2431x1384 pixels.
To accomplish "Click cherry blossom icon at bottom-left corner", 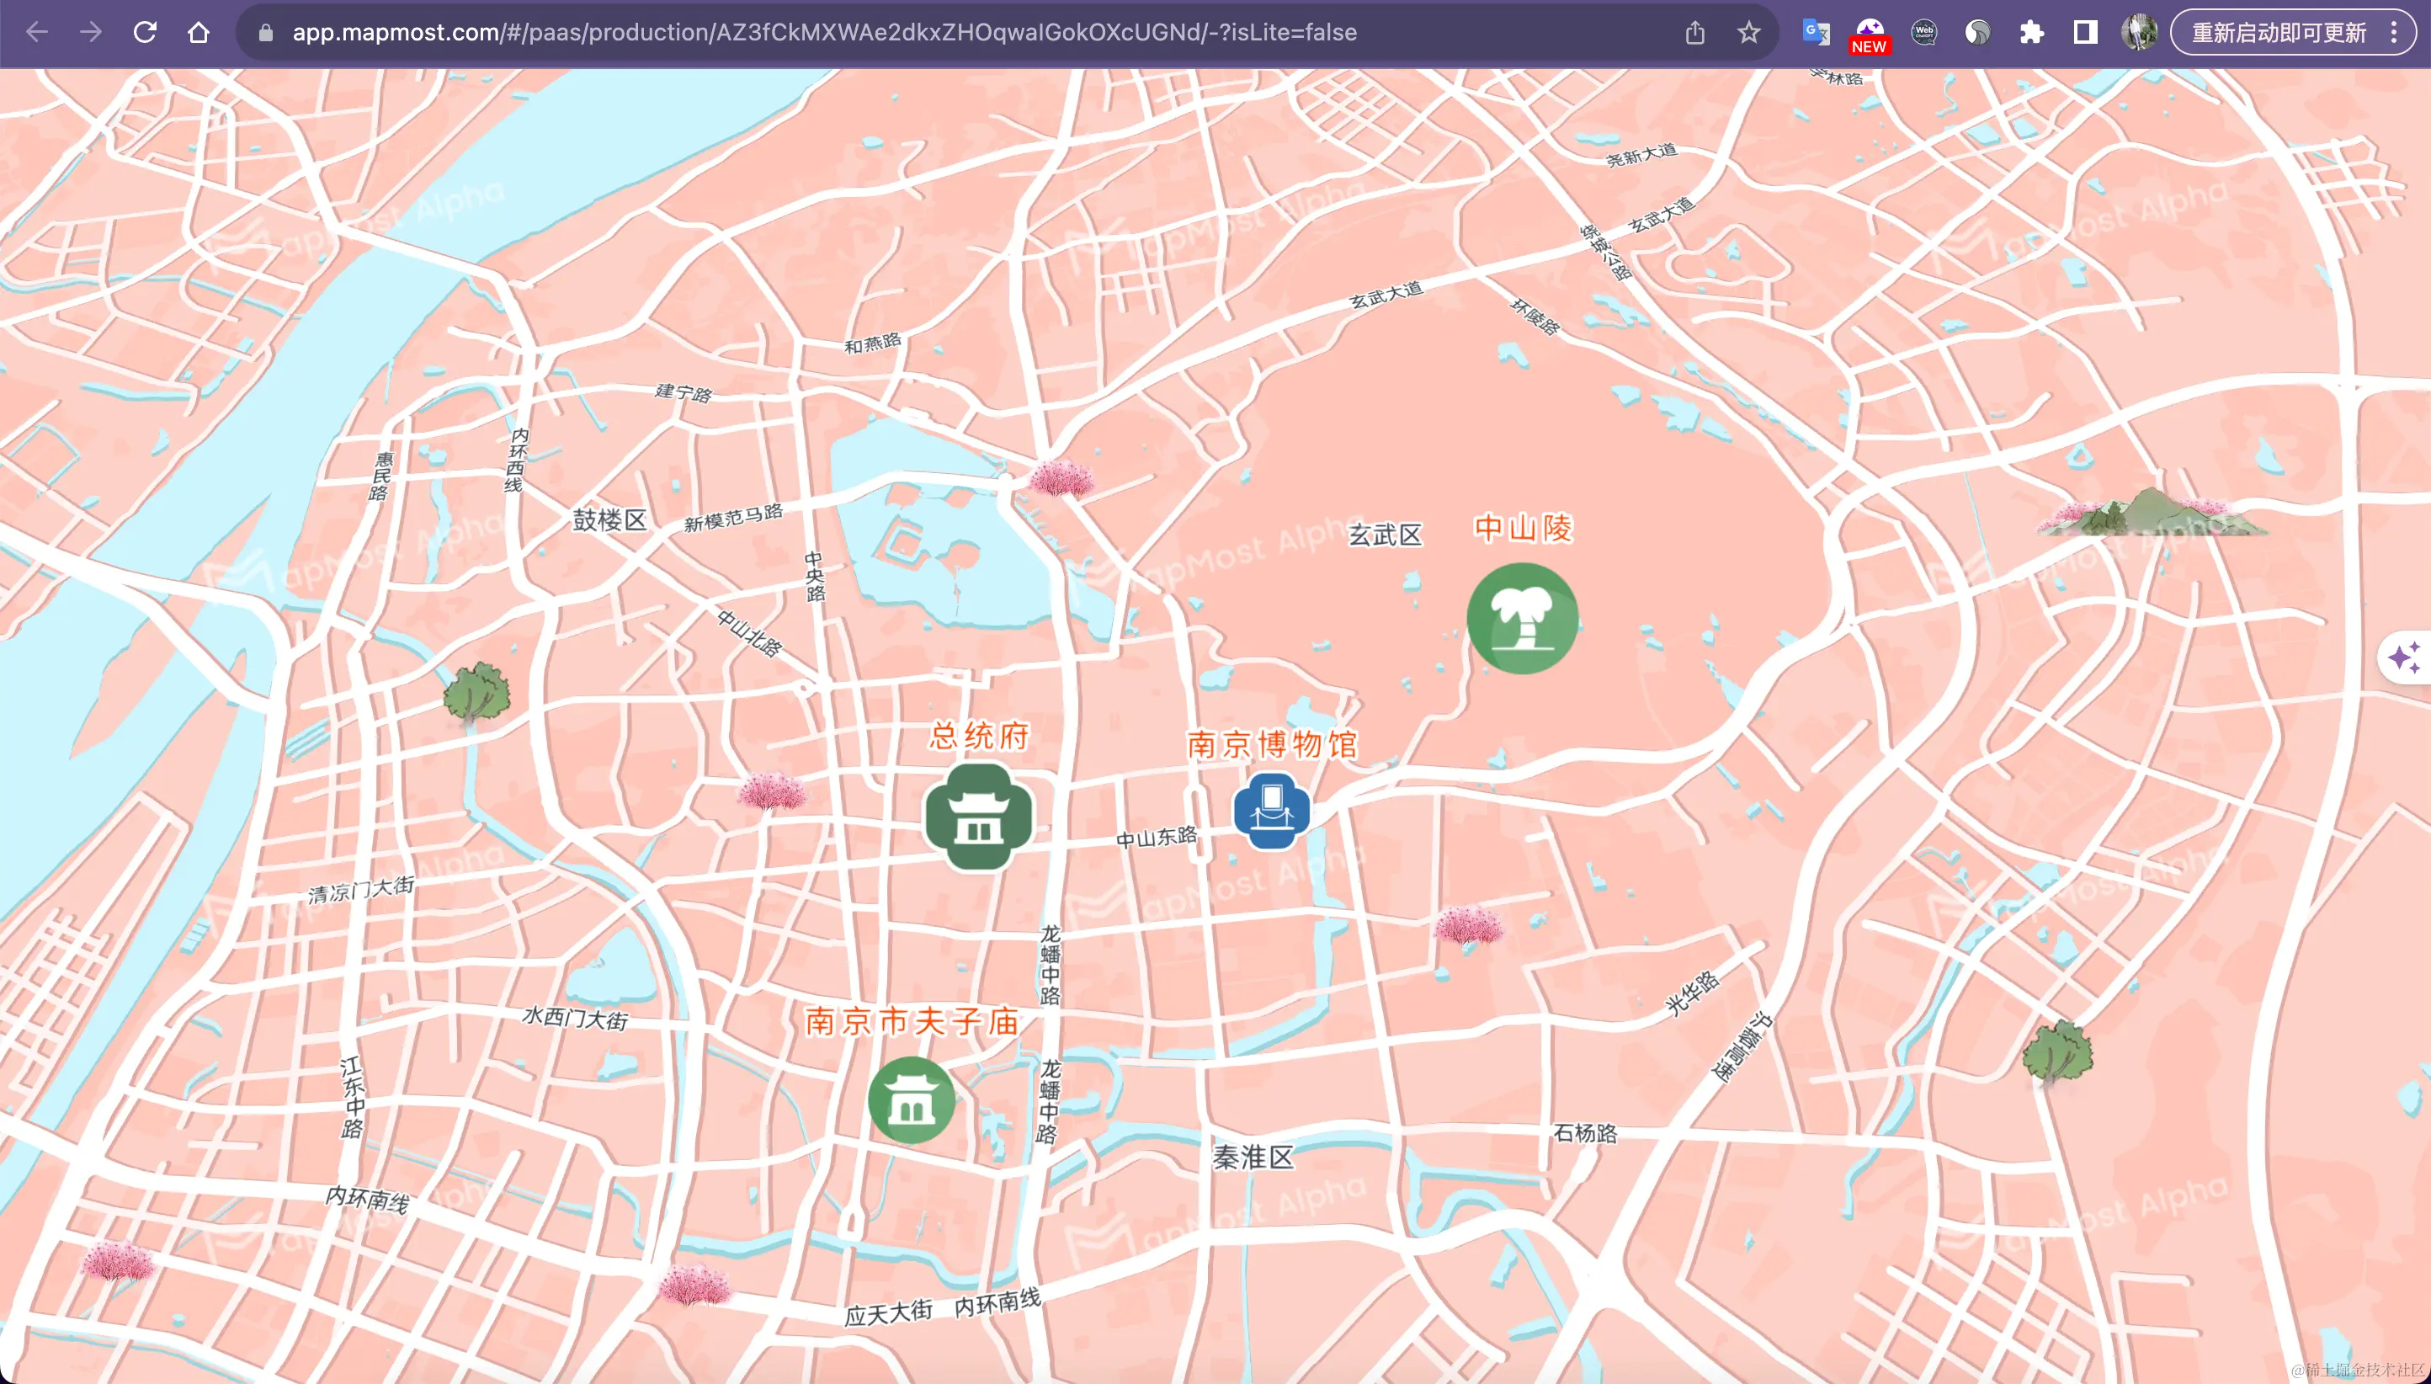I will coord(118,1261).
